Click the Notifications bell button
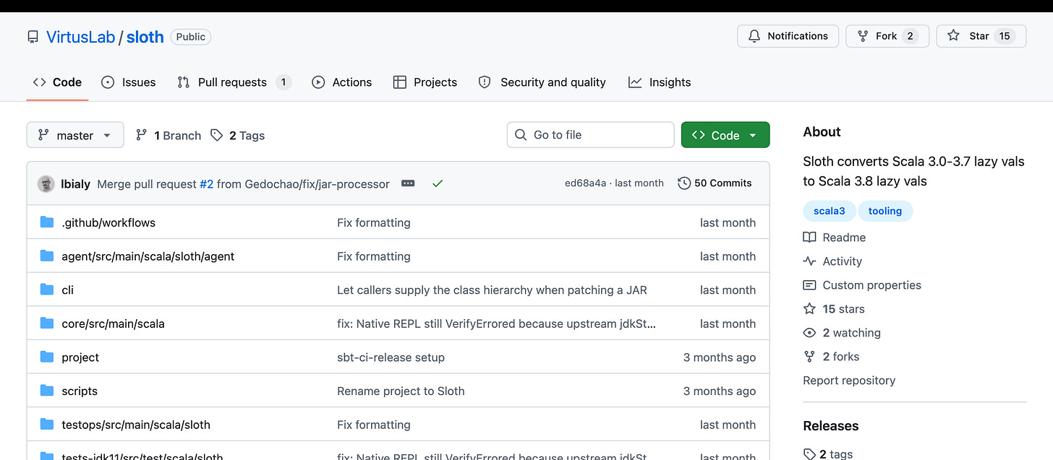Image resolution: width=1053 pixels, height=460 pixels. coord(788,36)
